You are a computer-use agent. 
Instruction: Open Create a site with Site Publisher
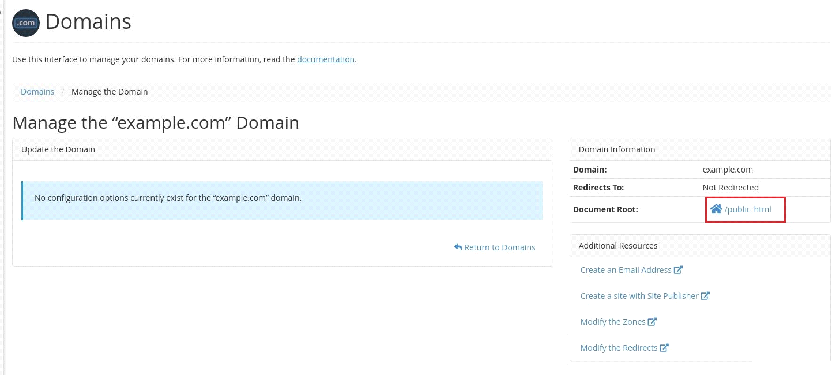[x=639, y=295]
